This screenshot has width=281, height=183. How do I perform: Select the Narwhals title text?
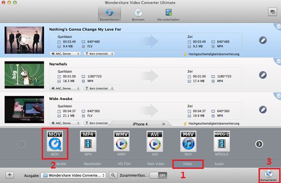coord(58,64)
